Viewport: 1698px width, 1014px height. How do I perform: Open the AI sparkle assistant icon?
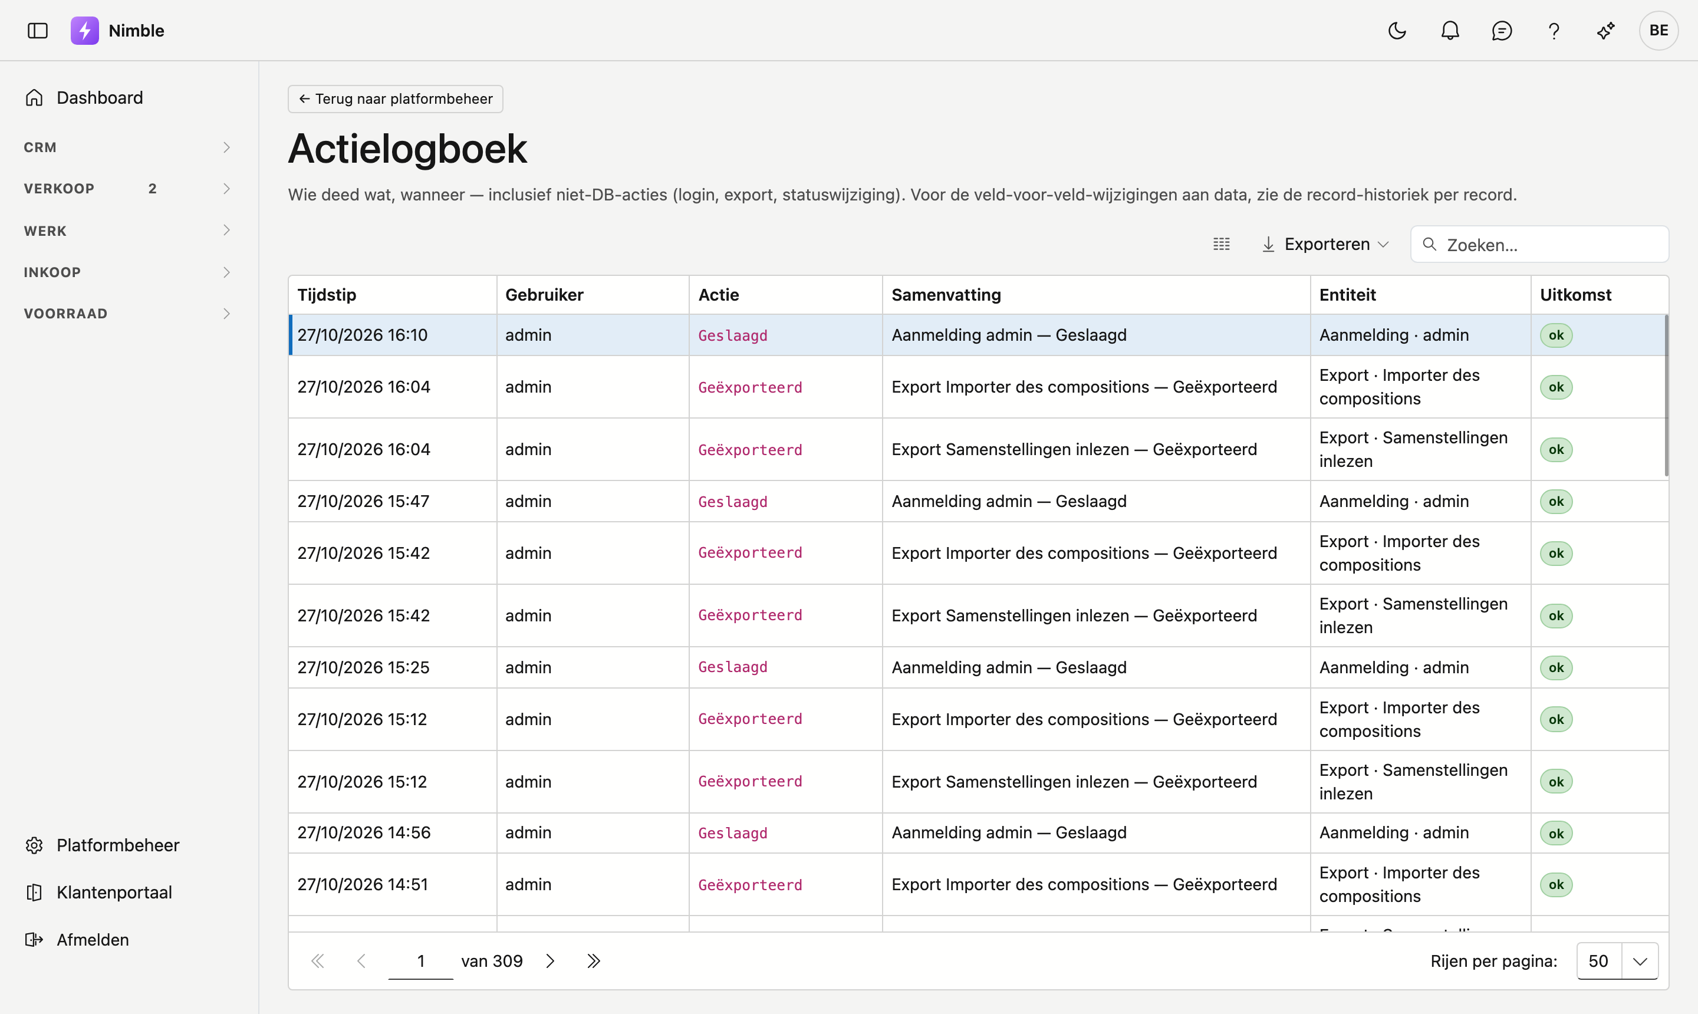click(1606, 31)
